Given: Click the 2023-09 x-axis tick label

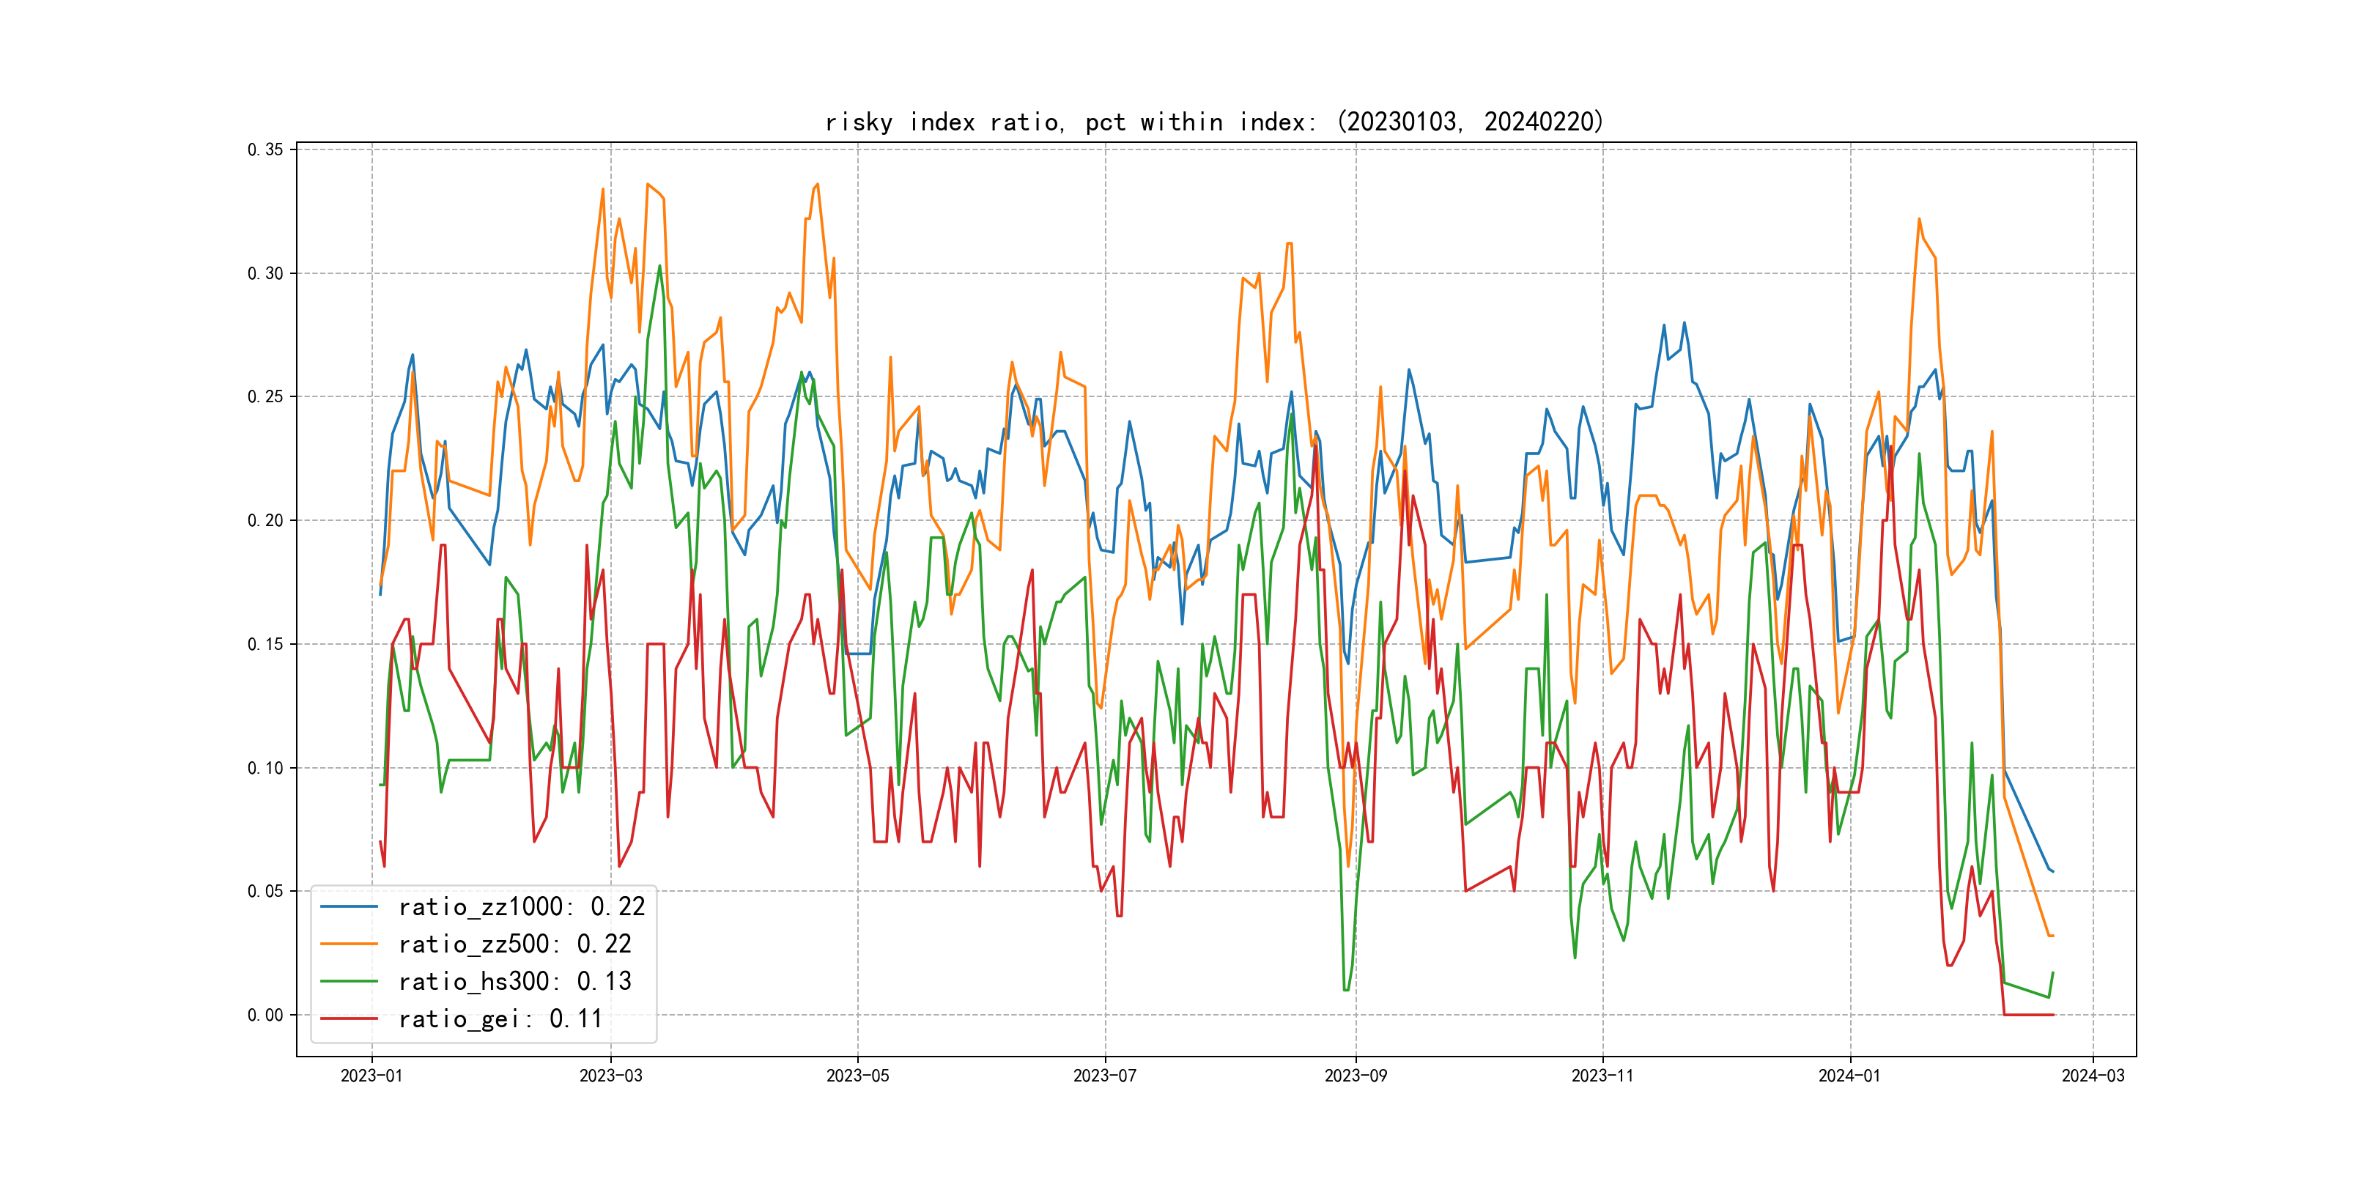Looking at the screenshot, I should (x=1355, y=1076).
